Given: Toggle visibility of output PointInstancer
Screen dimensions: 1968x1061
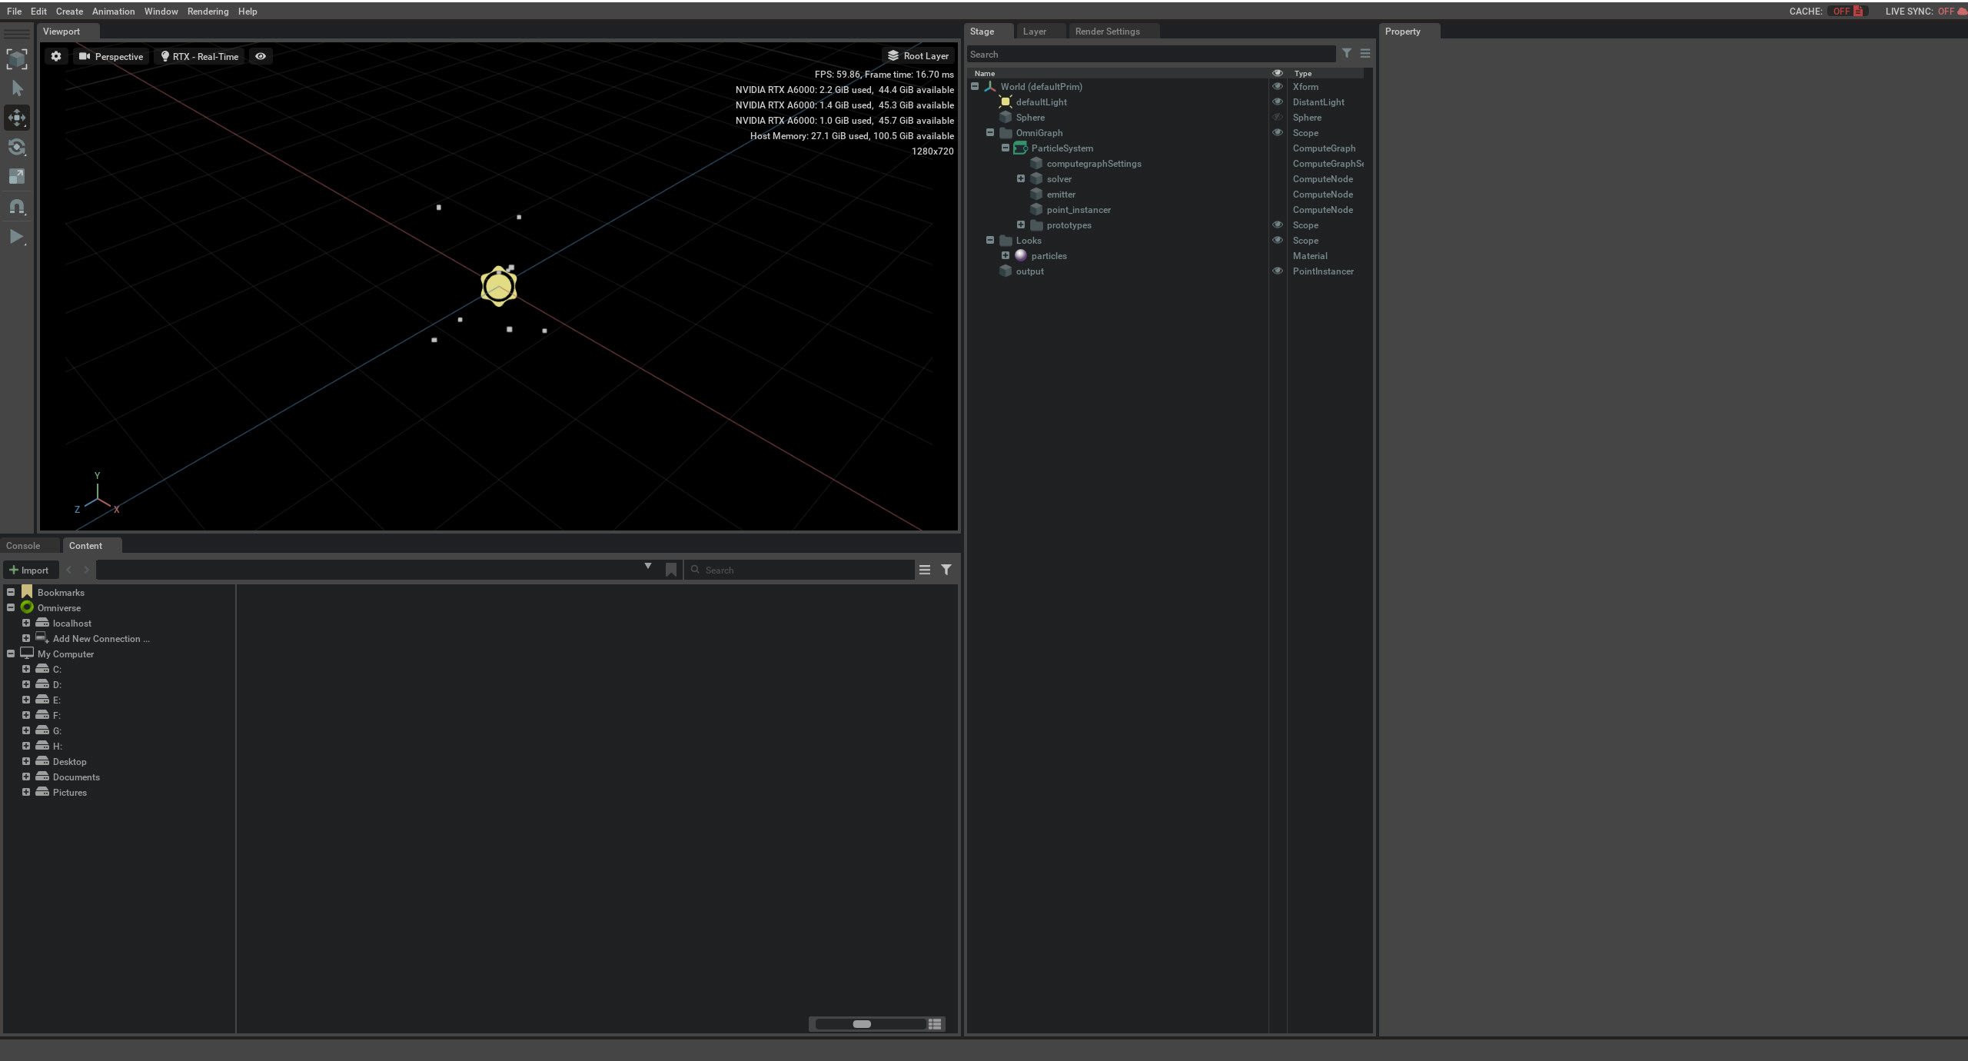Looking at the screenshot, I should pyautogui.click(x=1278, y=271).
